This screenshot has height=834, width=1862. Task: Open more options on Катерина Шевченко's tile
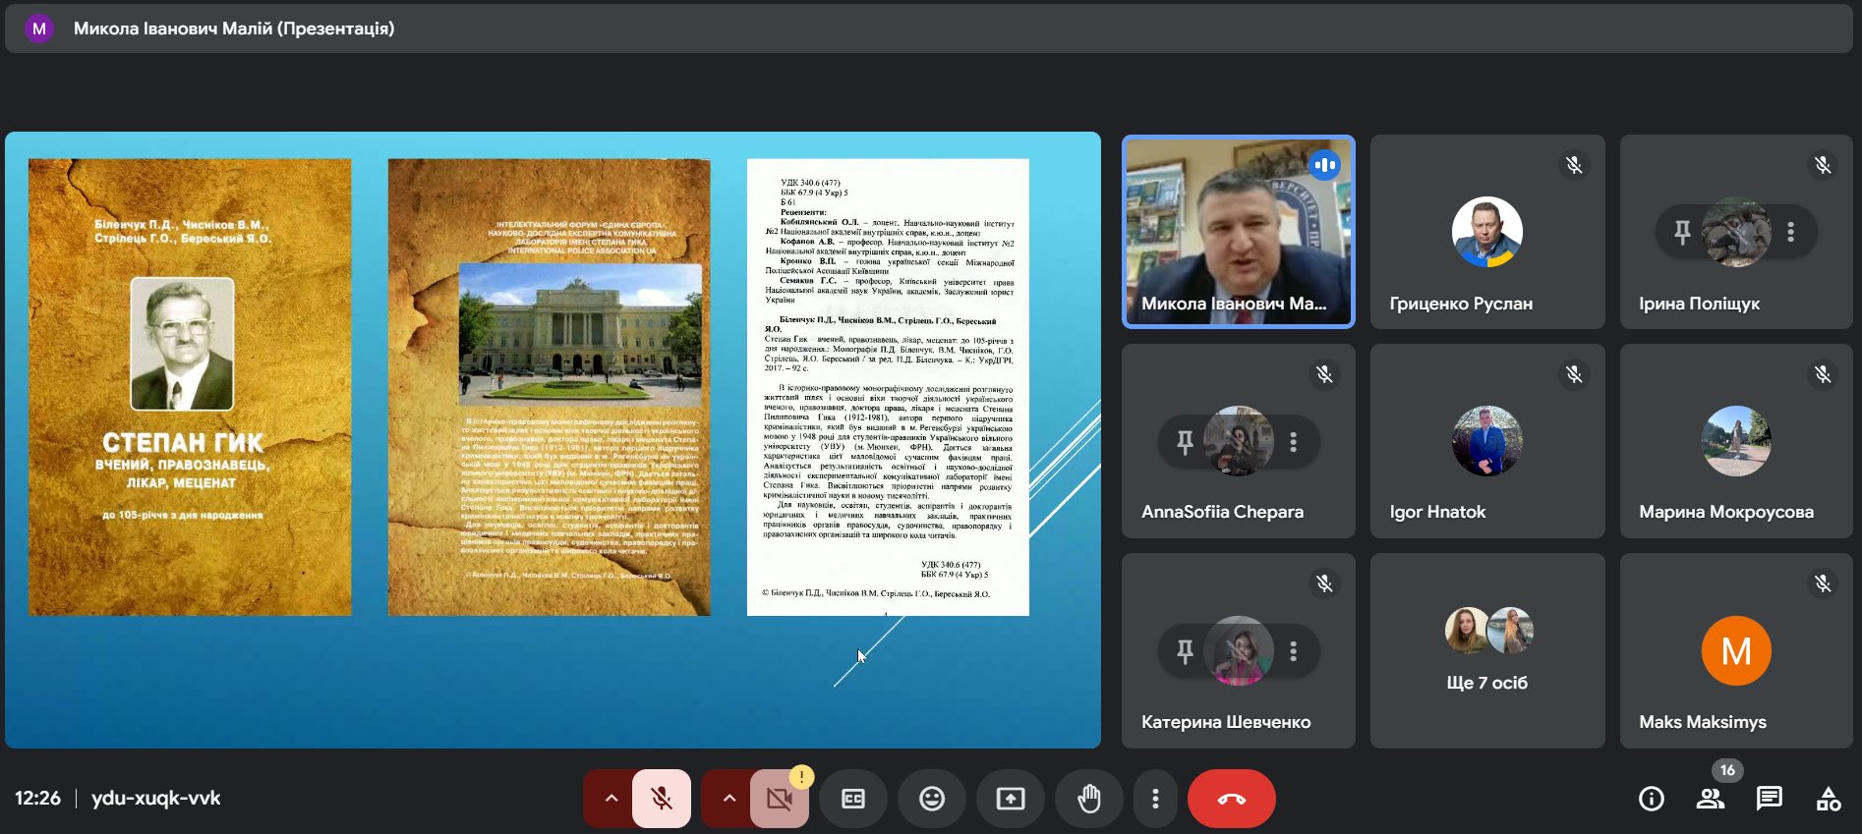[x=1294, y=650]
